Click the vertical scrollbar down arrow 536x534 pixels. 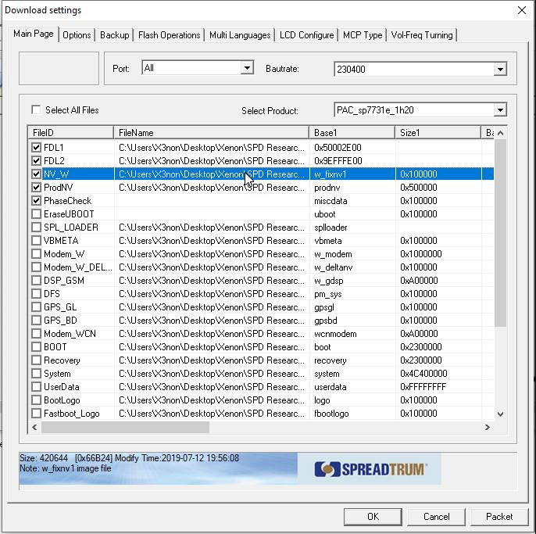[500, 414]
